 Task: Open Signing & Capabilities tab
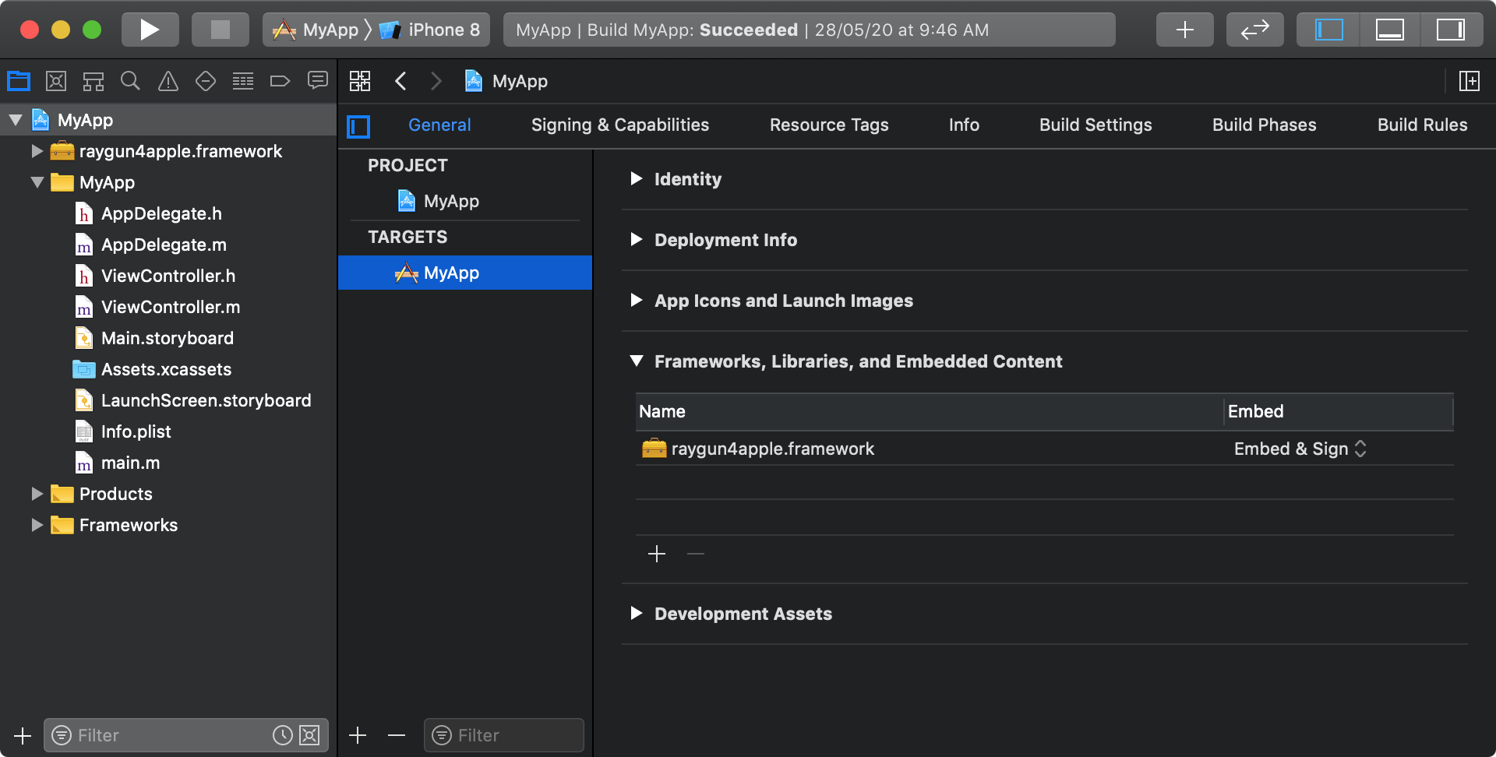(620, 125)
